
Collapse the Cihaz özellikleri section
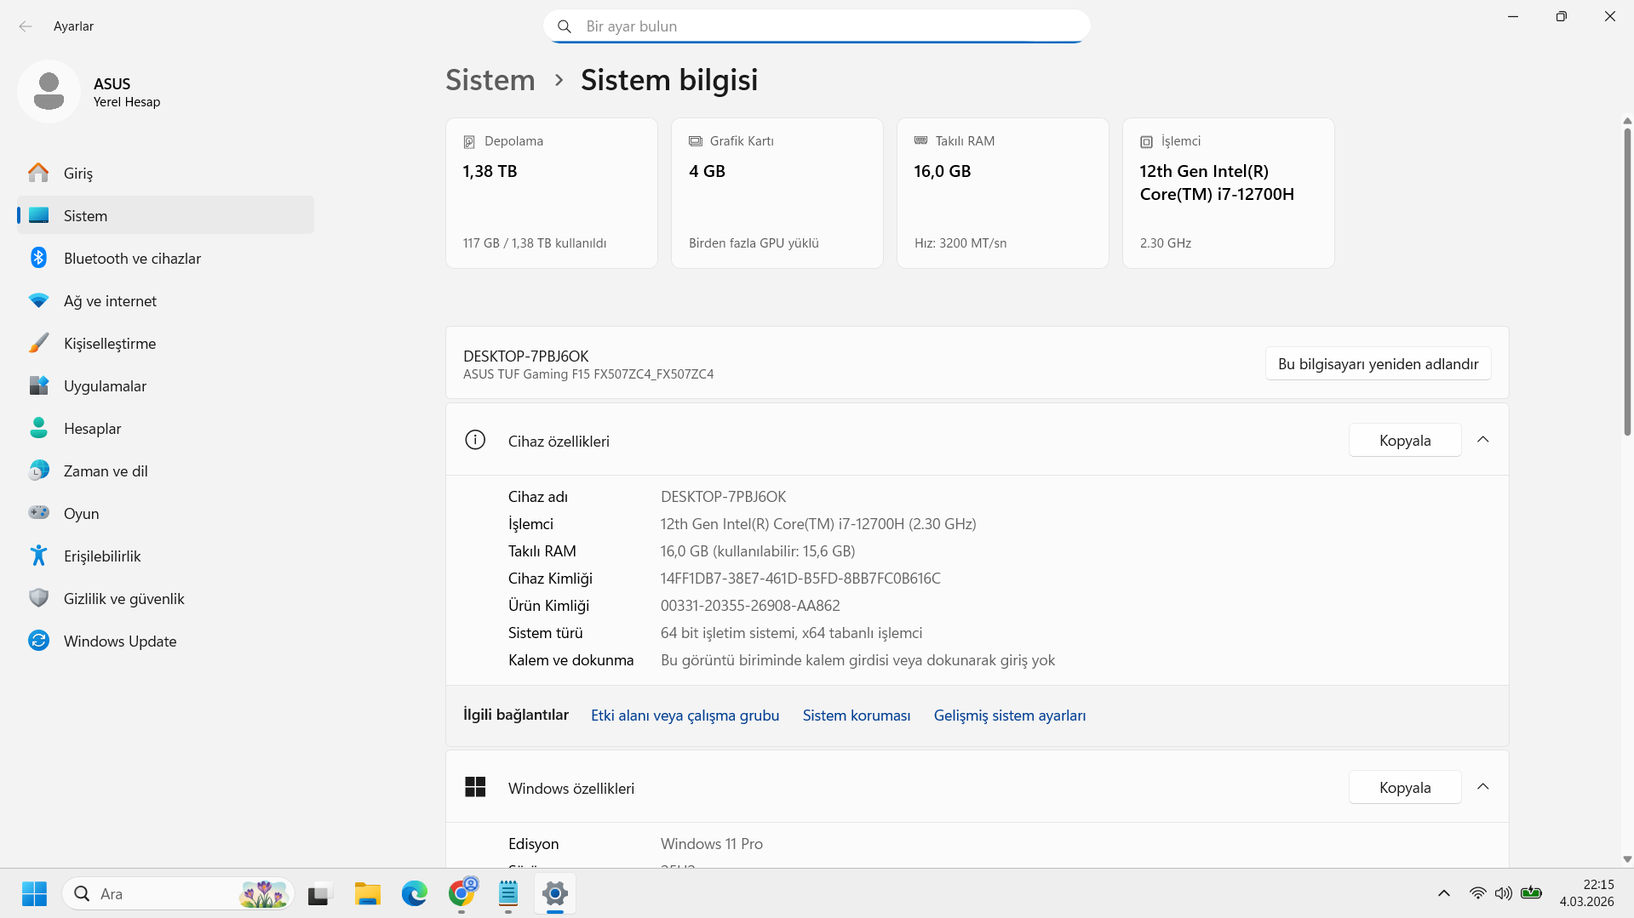click(x=1482, y=440)
